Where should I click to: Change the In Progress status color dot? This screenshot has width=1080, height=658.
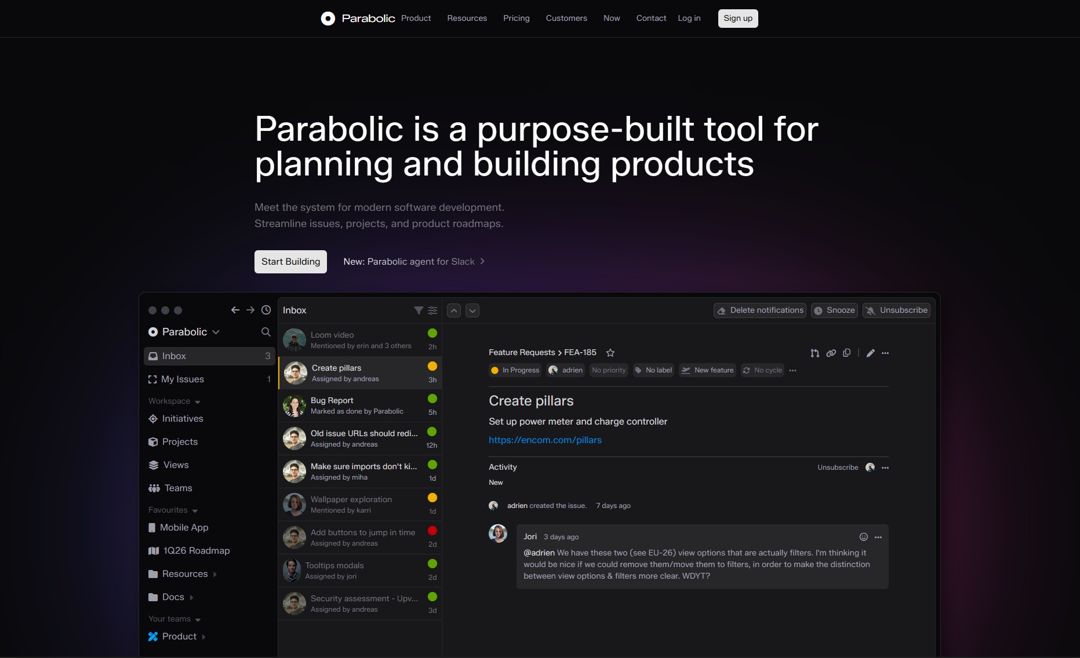point(495,370)
